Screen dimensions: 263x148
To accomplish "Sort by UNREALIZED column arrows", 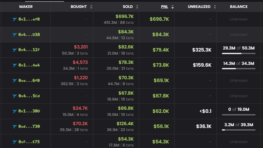I will point(215,7).
